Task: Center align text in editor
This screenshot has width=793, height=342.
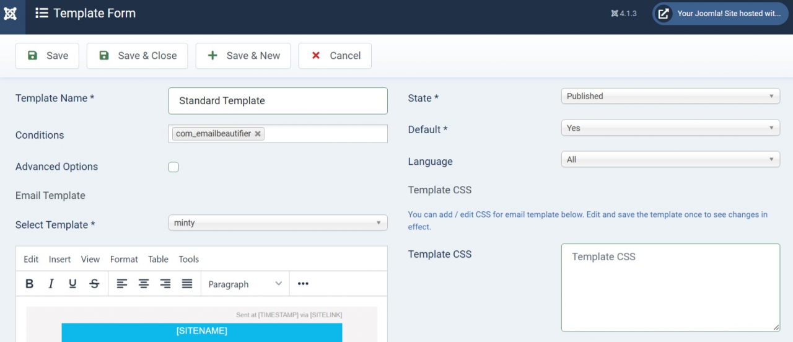Action: coord(144,284)
